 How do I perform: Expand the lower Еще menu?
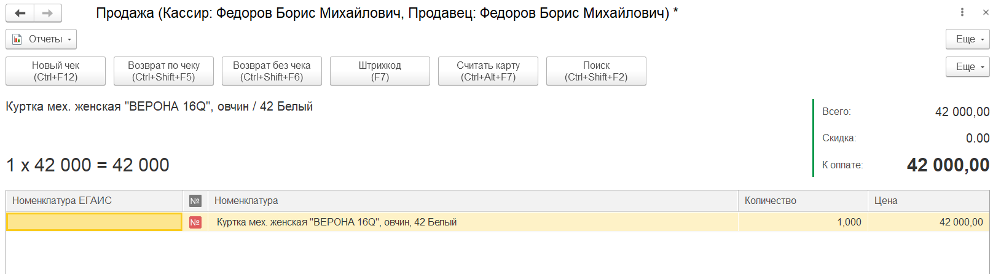pyautogui.click(x=967, y=67)
